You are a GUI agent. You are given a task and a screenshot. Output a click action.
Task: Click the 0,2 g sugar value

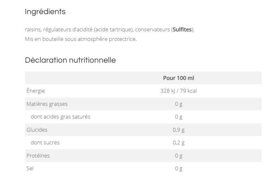tap(179, 143)
